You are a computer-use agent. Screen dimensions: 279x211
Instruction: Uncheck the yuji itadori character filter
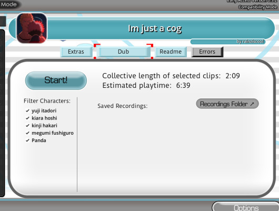[41, 110]
